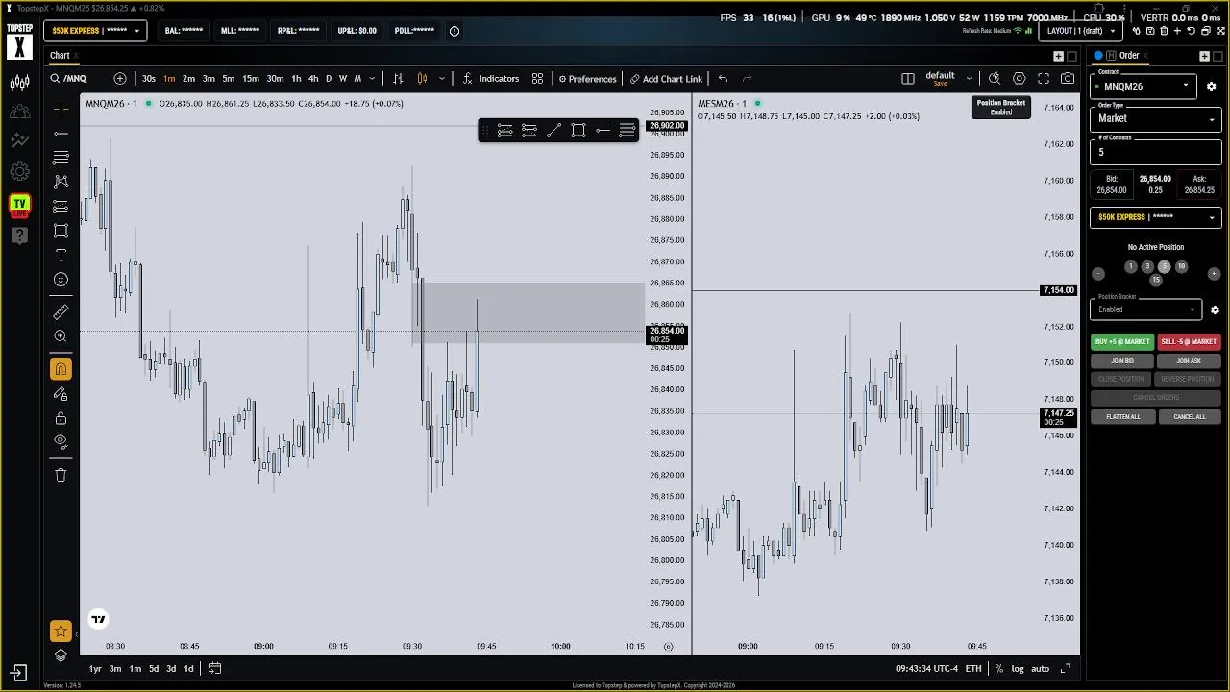The width and height of the screenshot is (1230, 692).
Task: Click BUY +5 @ MARKET button
Action: click(1122, 341)
